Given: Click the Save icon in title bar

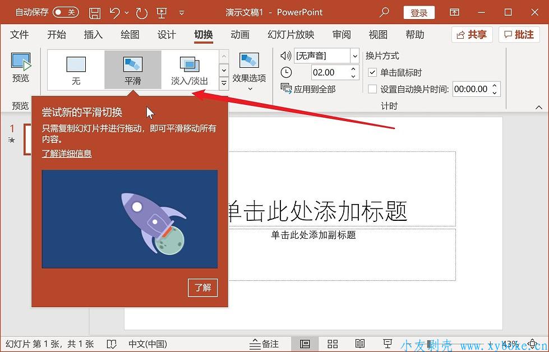Looking at the screenshot, I should point(95,12).
